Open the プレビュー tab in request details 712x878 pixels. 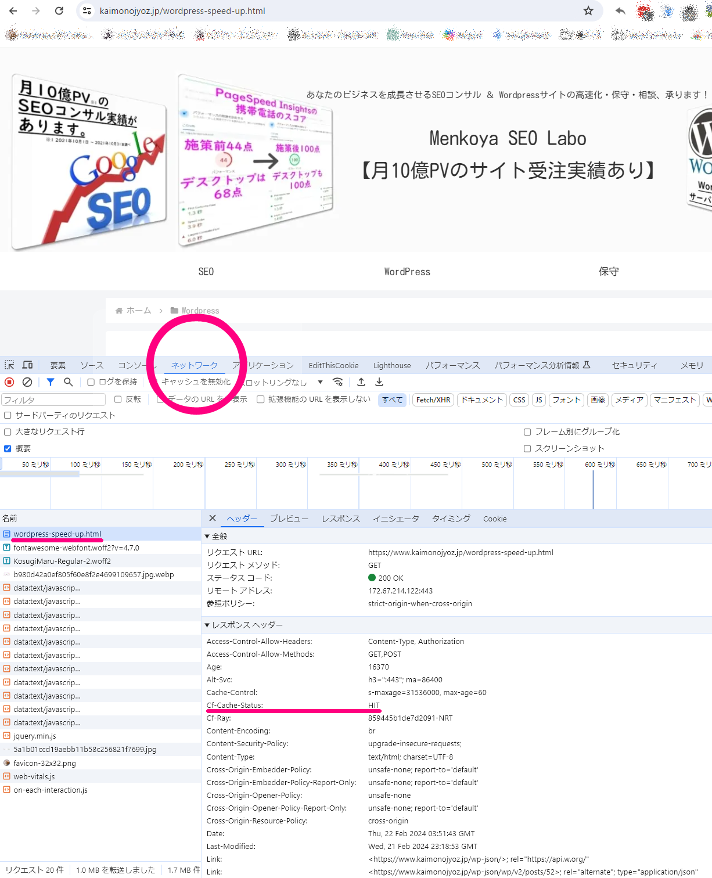click(289, 519)
